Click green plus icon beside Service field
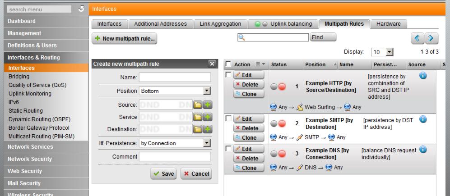The image size is (450, 196). coord(208,117)
